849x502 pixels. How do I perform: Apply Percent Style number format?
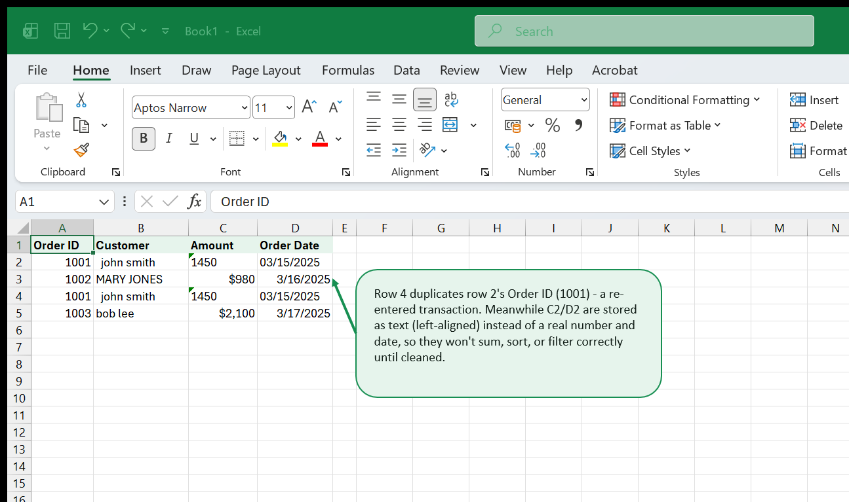coord(553,125)
